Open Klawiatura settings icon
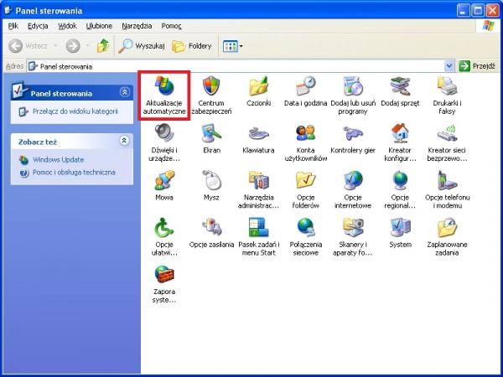Viewport: 503px width, 377px height. click(258, 138)
